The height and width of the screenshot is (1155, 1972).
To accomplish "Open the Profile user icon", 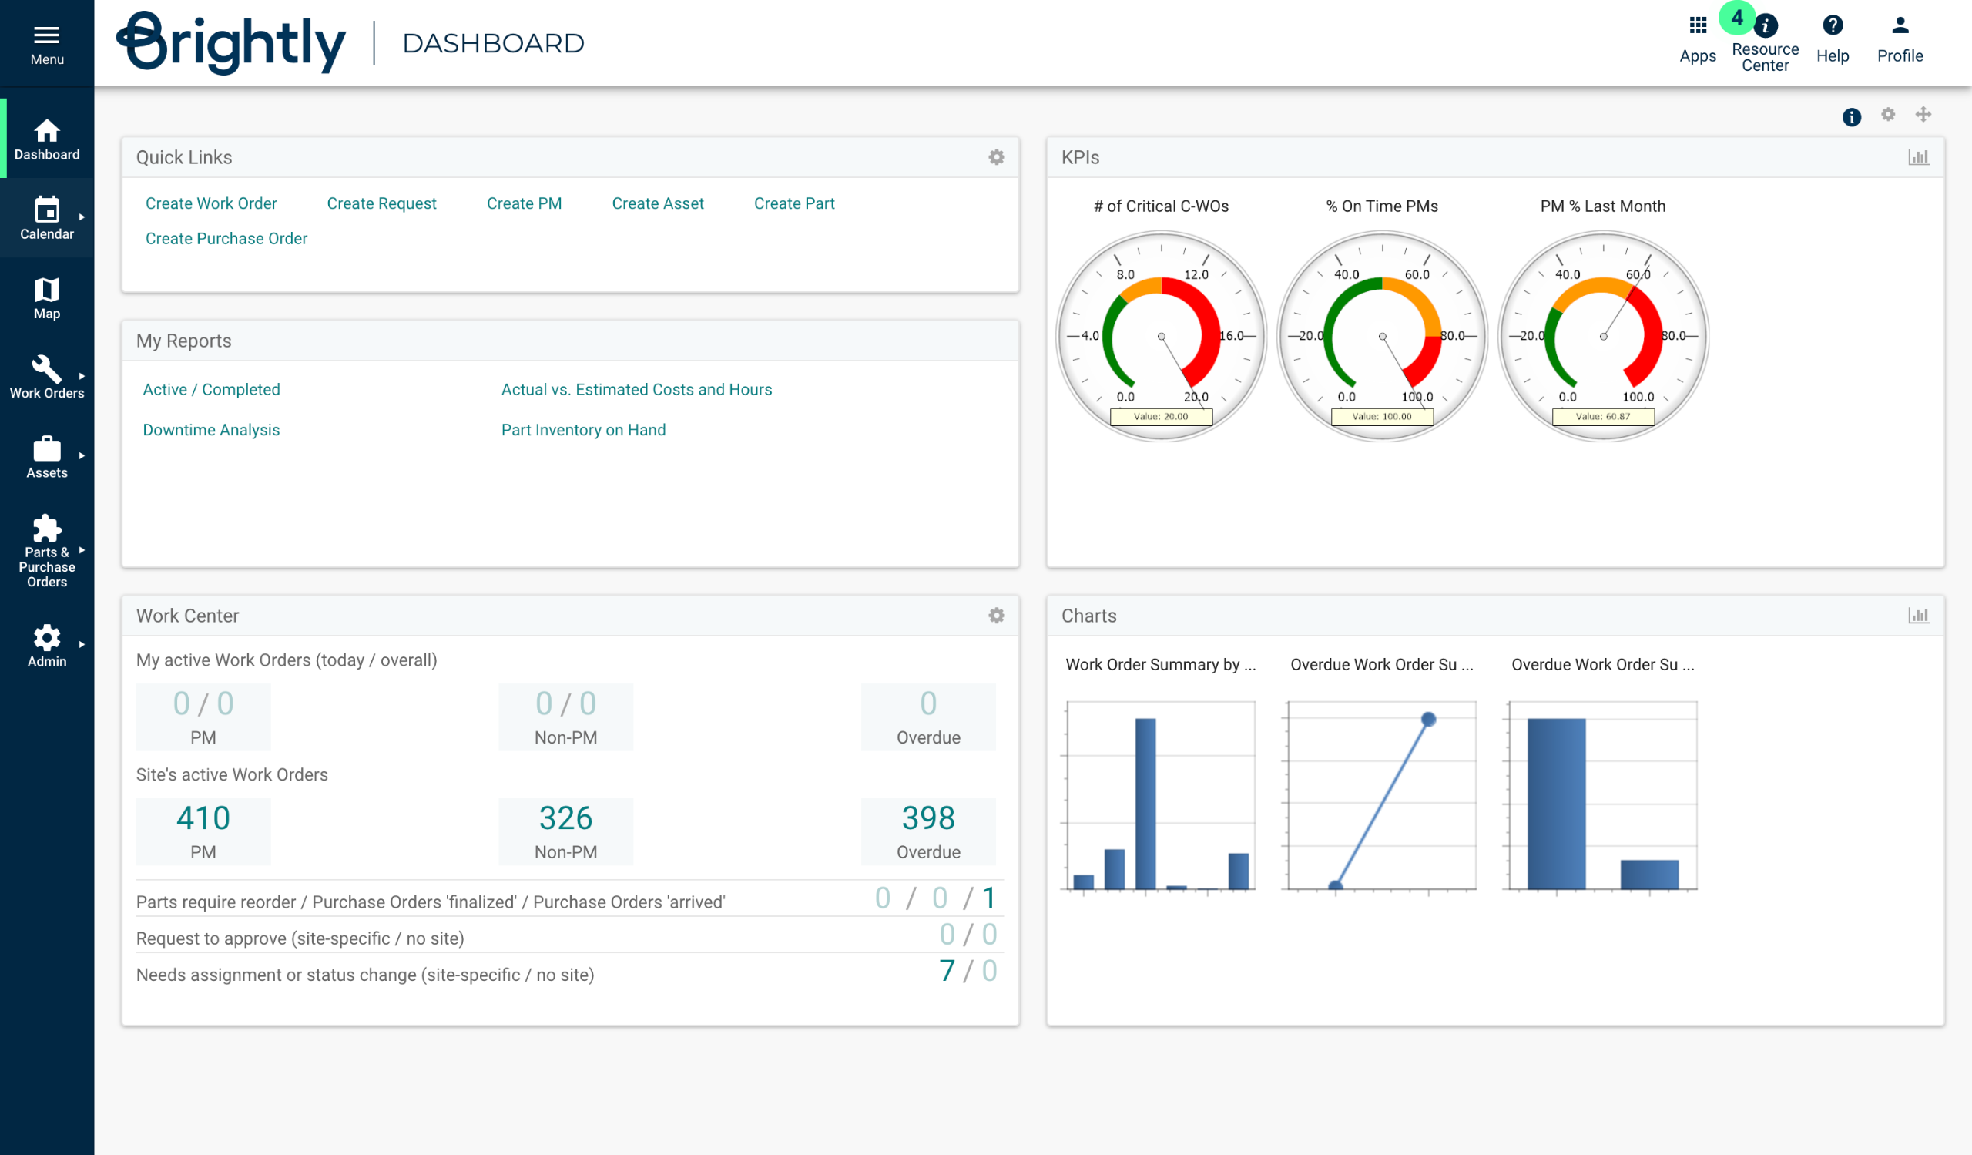I will tap(1900, 26).
